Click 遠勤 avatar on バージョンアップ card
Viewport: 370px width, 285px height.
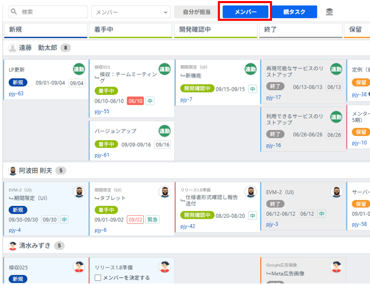165,131
